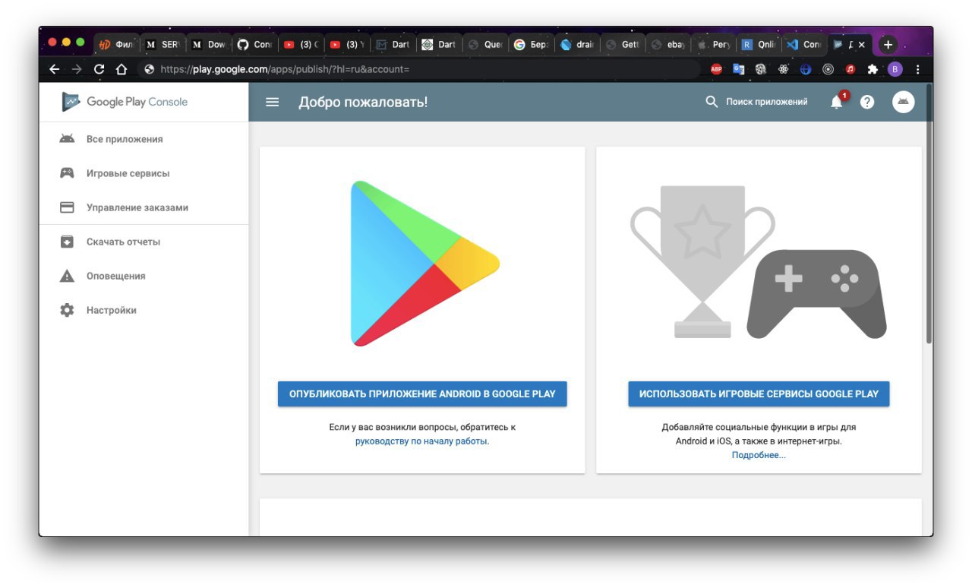
Task: Close the active Google Play Console tab
Action: (861, 45)
